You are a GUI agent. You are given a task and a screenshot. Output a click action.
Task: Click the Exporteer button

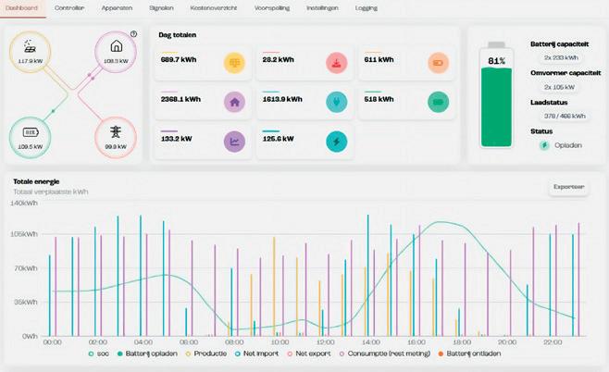568,187
